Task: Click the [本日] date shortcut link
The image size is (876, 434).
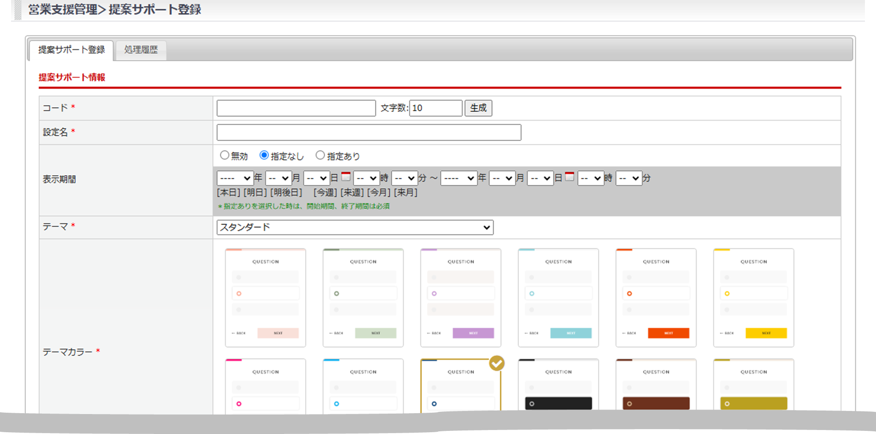Action: 229,193
